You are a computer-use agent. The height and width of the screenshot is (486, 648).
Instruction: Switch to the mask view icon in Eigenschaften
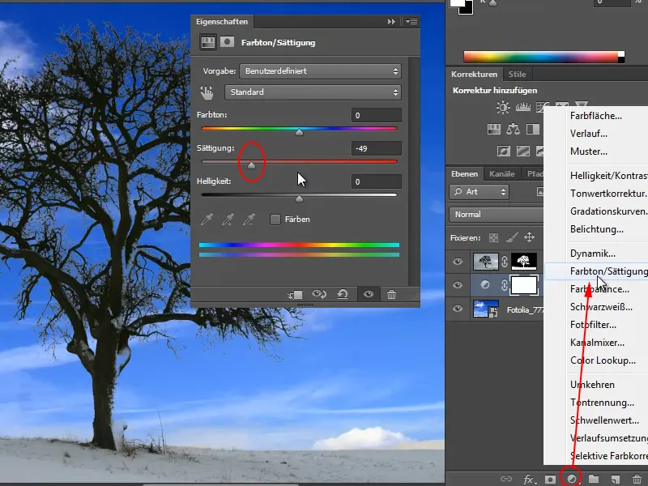pos(227,42)
